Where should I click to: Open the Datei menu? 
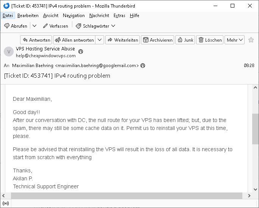pos(8,16)
